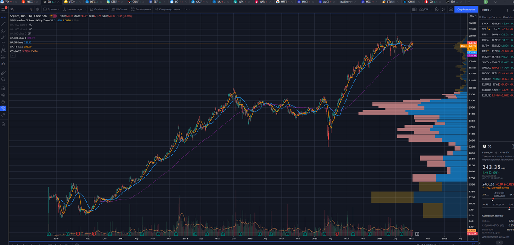Viewport: 514px width, 245px height.
Task: Add a symbol to the watchlist with plus icon
Action: coord(507,9)
